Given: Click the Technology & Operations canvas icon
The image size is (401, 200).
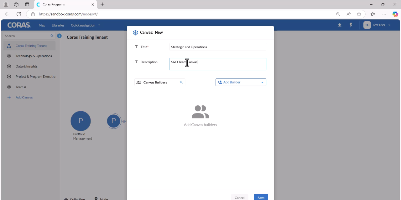Looking at the screenshot, I should 9,56.
